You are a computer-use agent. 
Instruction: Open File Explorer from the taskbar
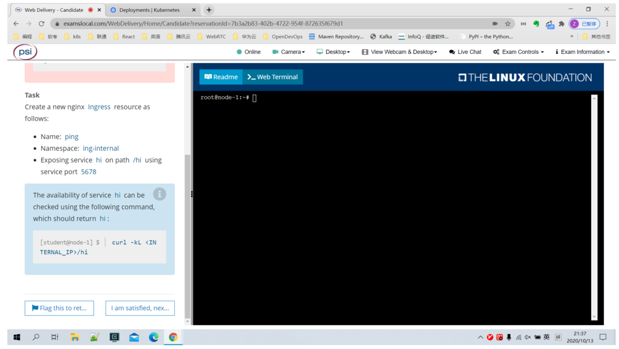click(x=75, y=338)
